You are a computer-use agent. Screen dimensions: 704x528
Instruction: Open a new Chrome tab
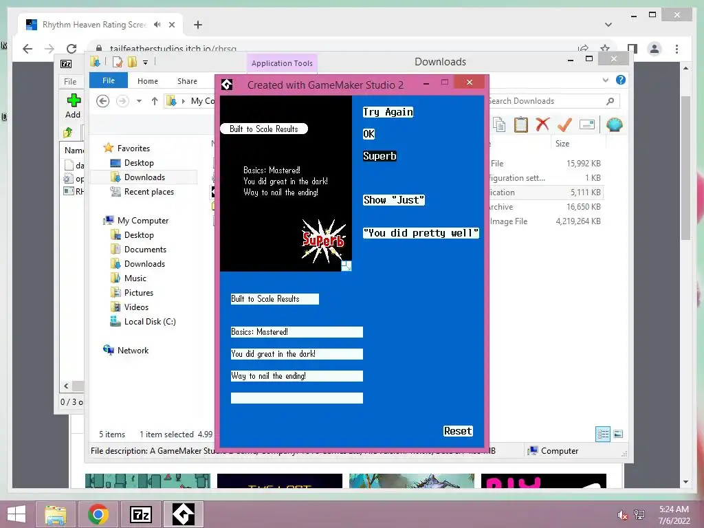pos(197,25)
